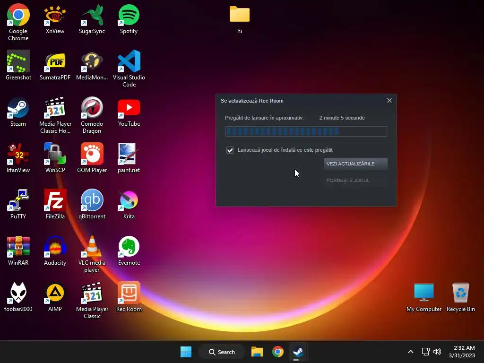This screenshot has height=363, width=484.
Task: Click the blue update progress bar
Action: (x=306, y=131)
